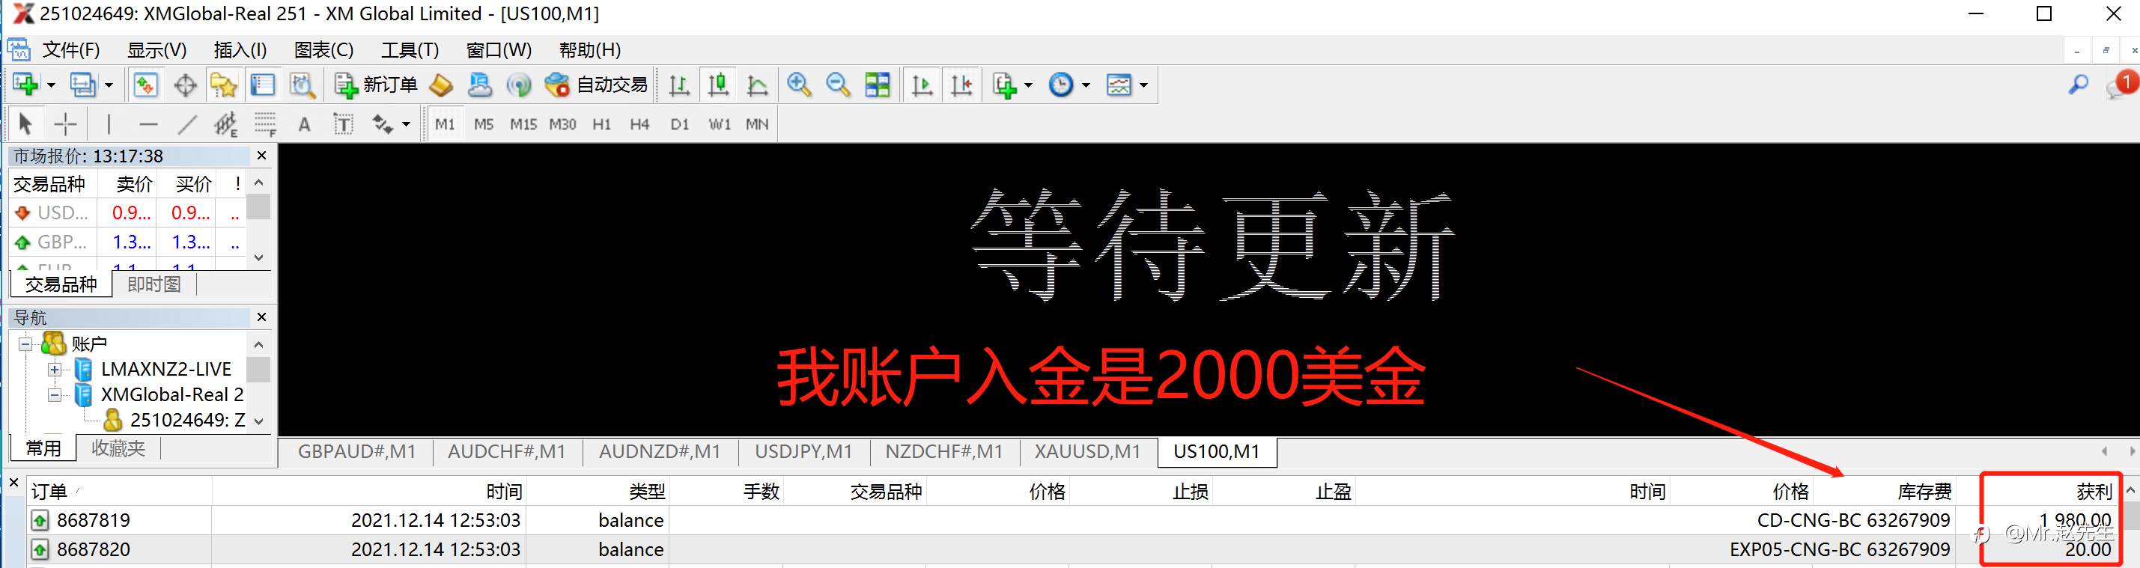Viewport: 2140px width, 568px height.
Task: Open the MetaEditor gold book icon
Action: coord(441,85)
